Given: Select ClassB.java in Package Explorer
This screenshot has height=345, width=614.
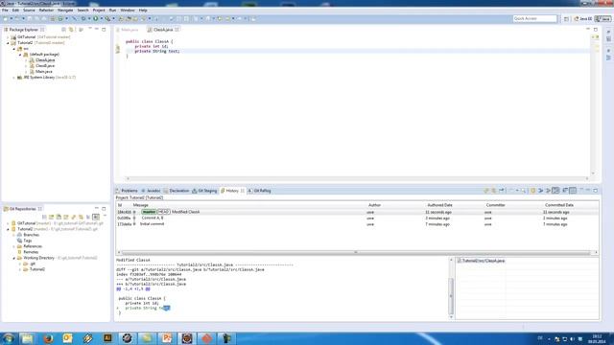Looking at the screenshot, I should (x=45, y=66).
